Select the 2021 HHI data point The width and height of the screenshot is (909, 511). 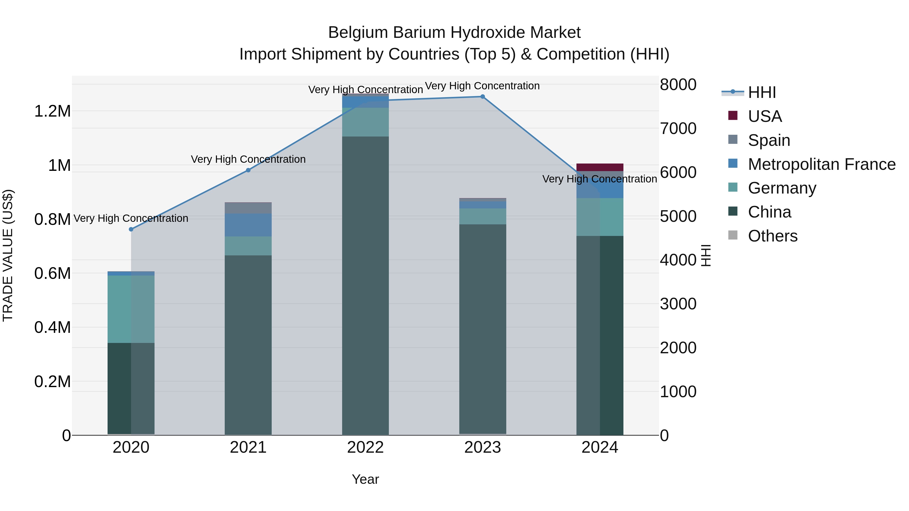248,170
